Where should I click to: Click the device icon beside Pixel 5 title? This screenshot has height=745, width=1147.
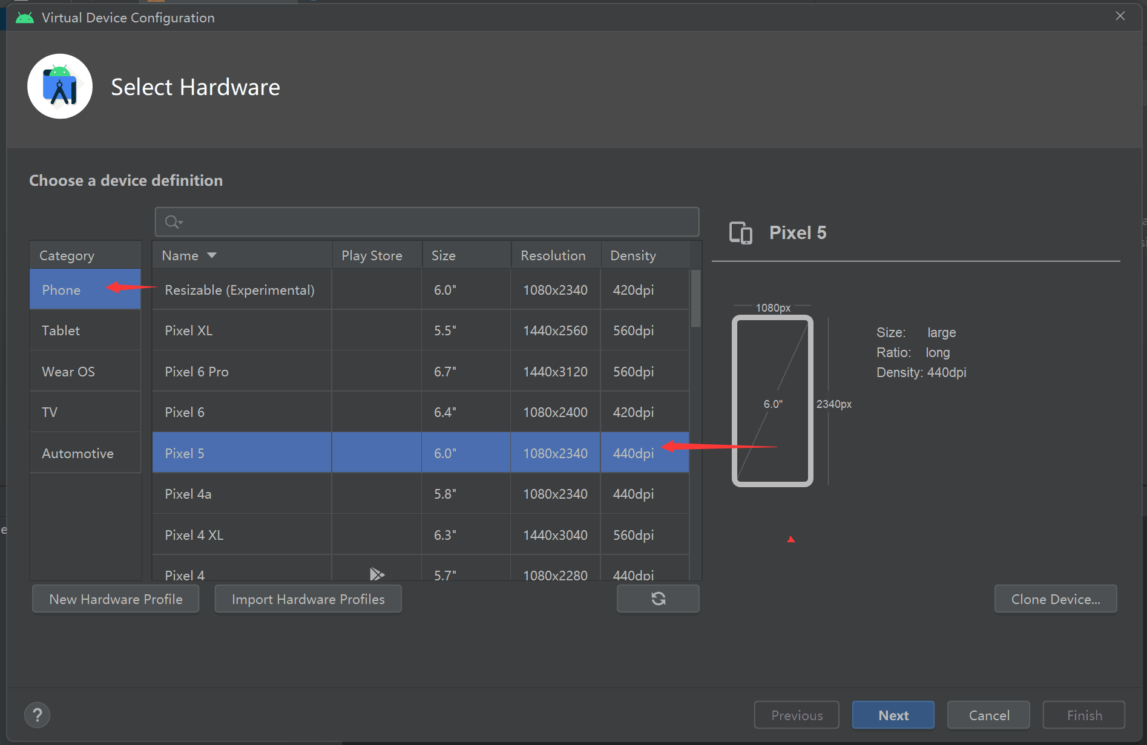pyautogui.click(x=741, y=233)
